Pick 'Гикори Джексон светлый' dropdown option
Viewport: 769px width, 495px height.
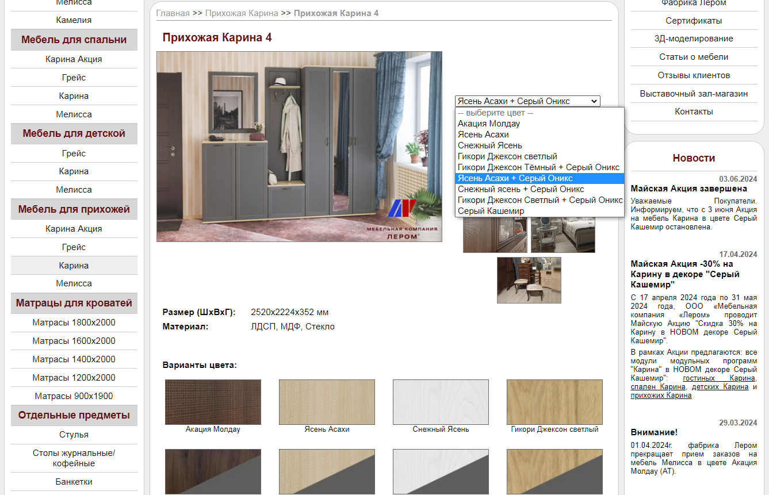(x=540, y=156)
